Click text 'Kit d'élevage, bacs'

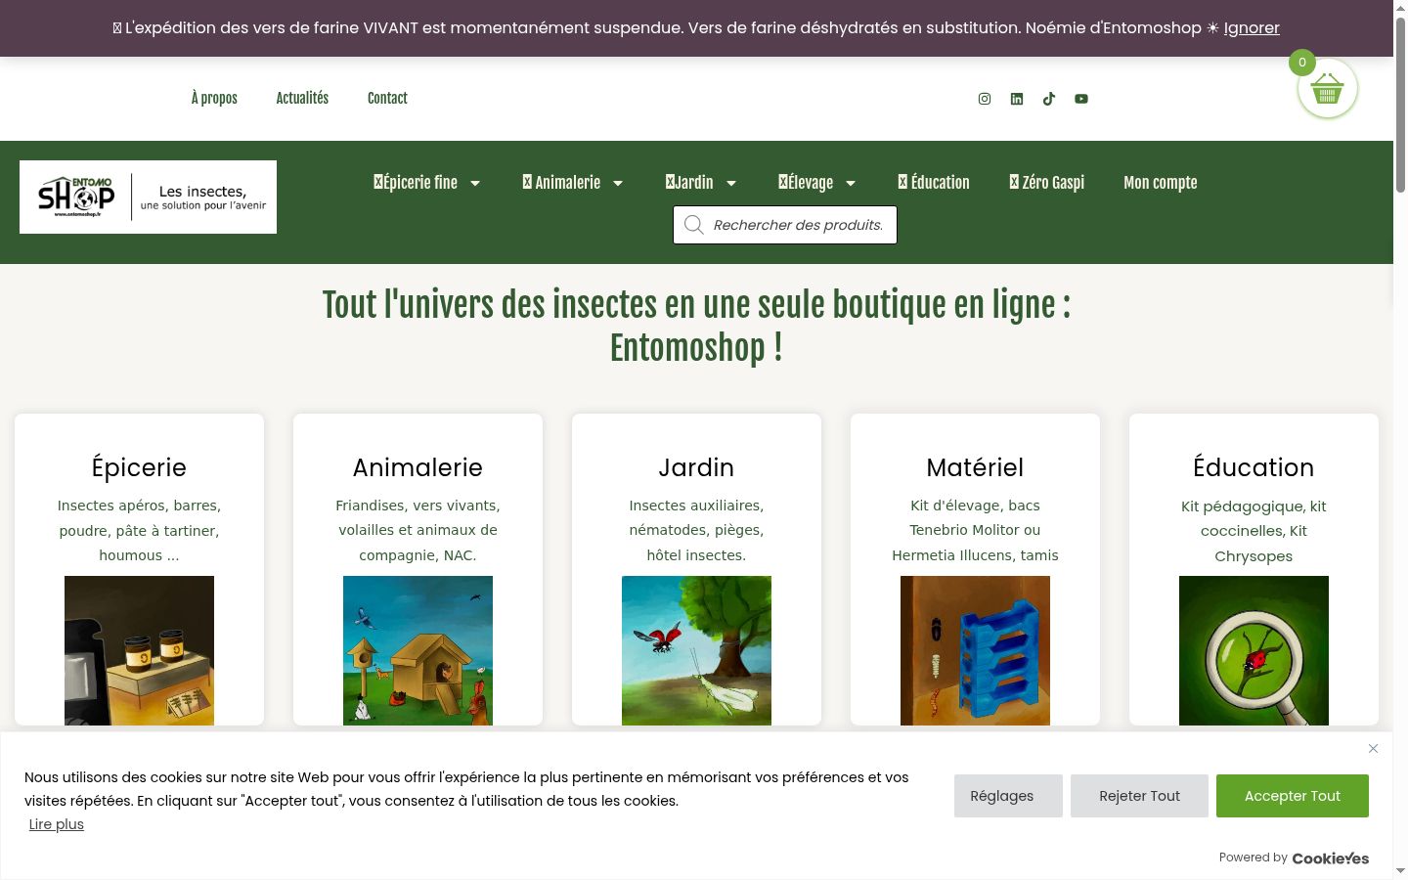pos(975,506)
